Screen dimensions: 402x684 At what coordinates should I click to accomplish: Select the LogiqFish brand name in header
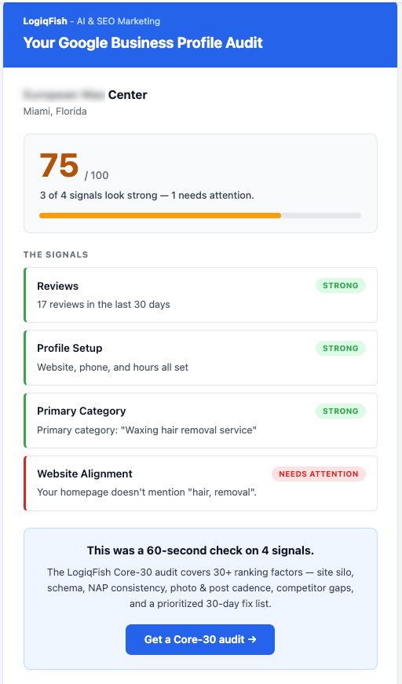[46, 21]
